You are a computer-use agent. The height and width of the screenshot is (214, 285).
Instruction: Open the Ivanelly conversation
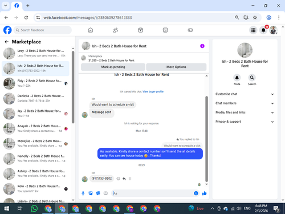click(x=35, y=159)
